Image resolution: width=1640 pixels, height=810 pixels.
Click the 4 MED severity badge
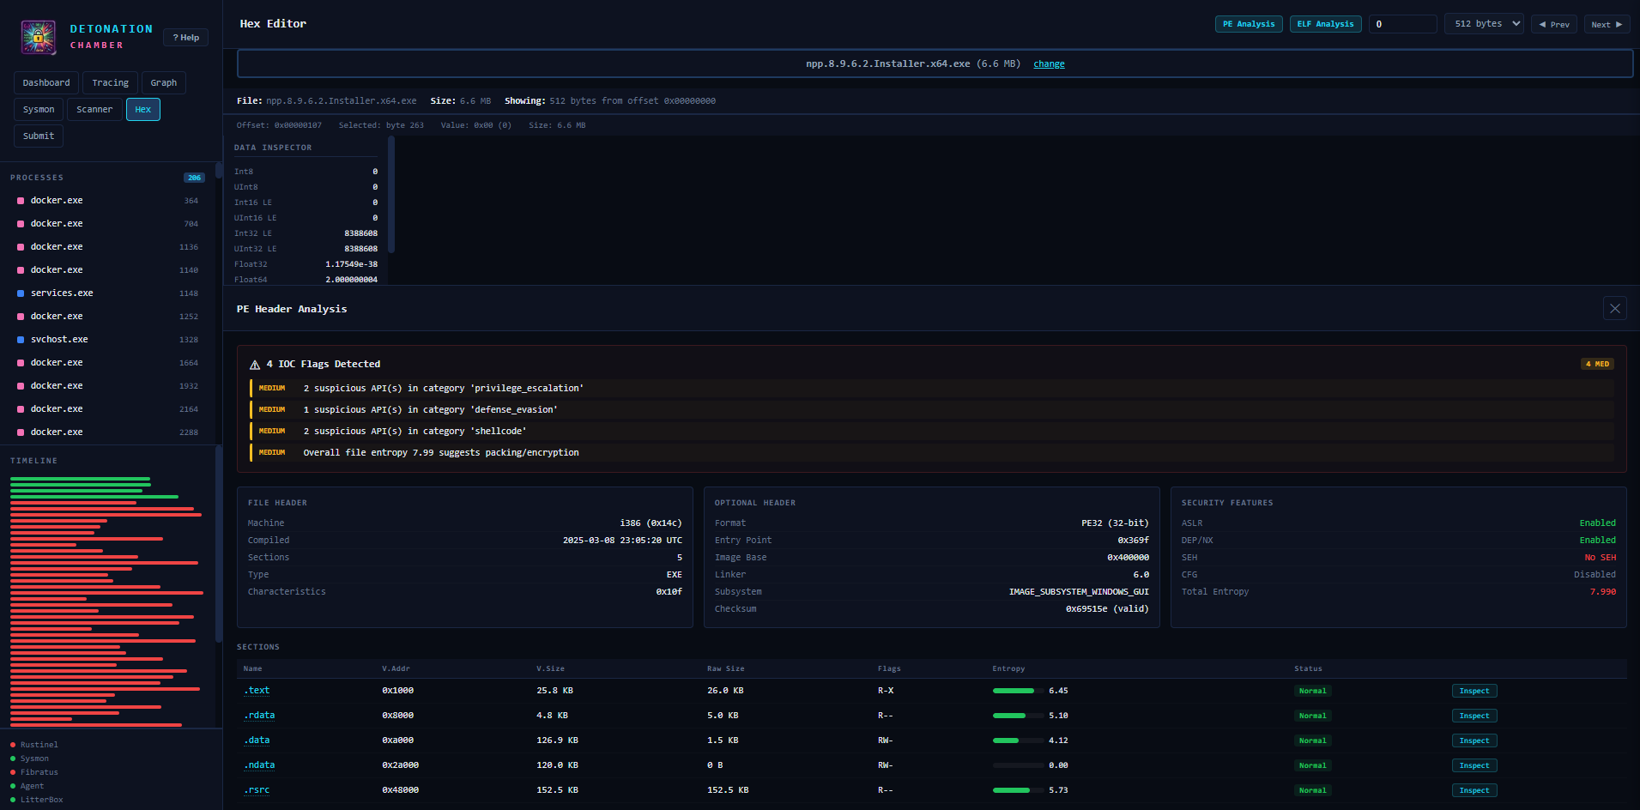(x=1597, y=364)
